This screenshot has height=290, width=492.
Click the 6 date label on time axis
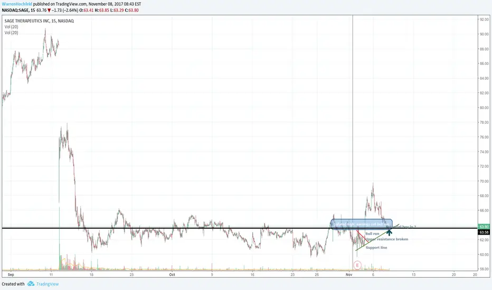pyautogui.click(x=373, y=275)
